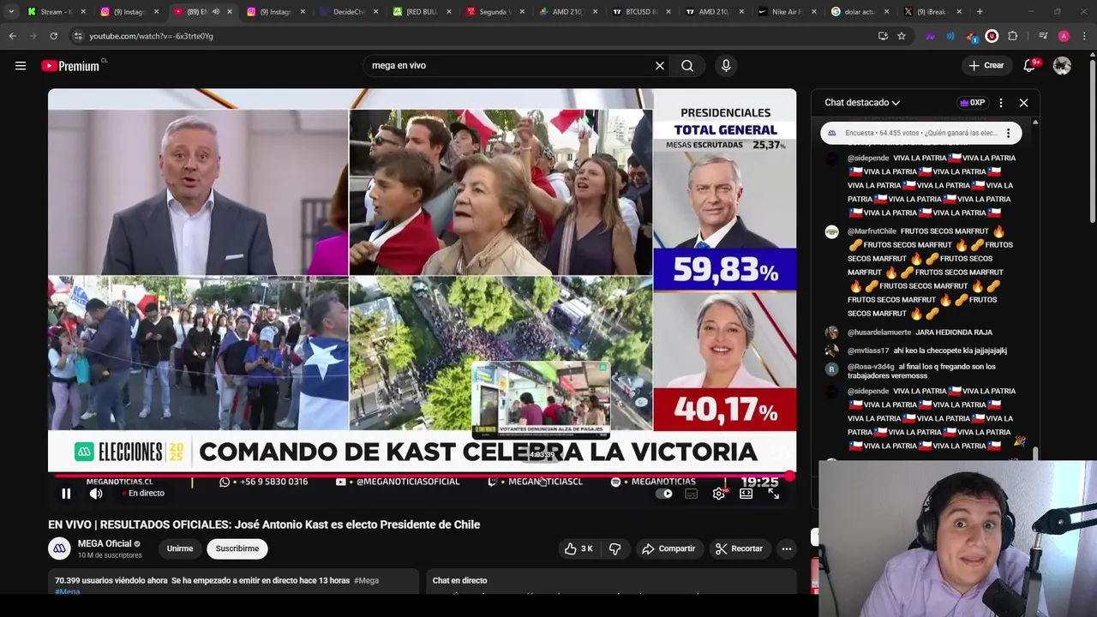Open @husardelamuerte chat message author
1097x617 pixels.
coord(879,332)
